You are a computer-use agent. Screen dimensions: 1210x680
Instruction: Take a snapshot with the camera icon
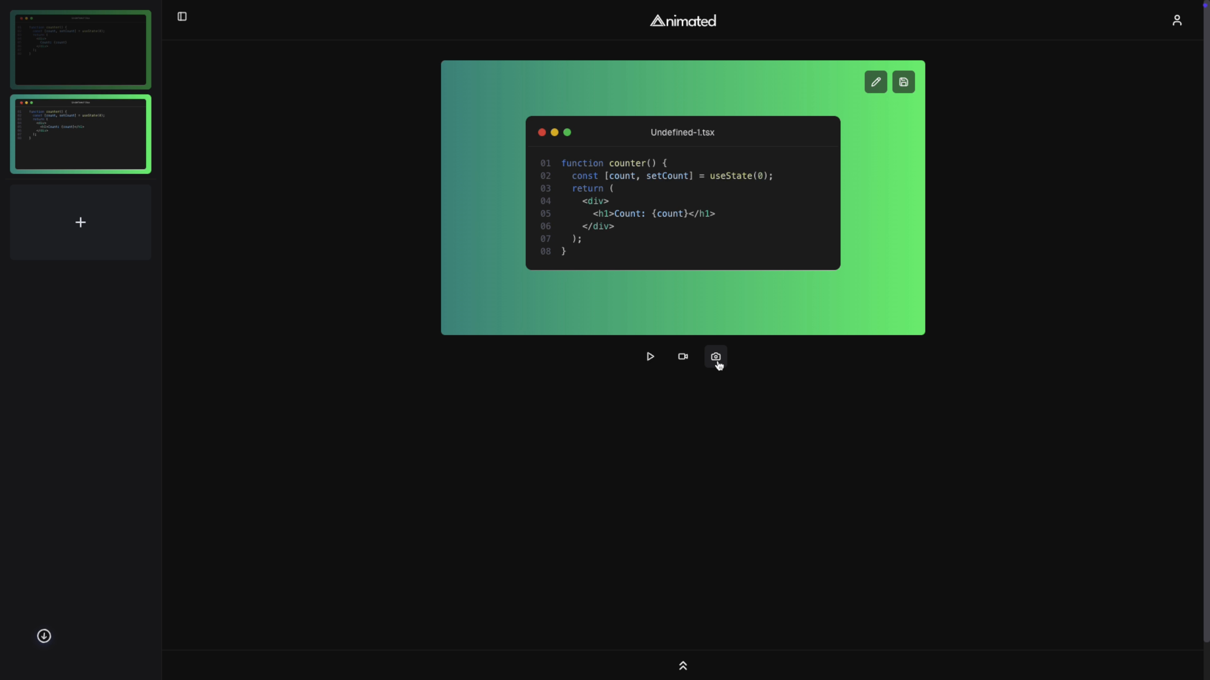[715, 357]
